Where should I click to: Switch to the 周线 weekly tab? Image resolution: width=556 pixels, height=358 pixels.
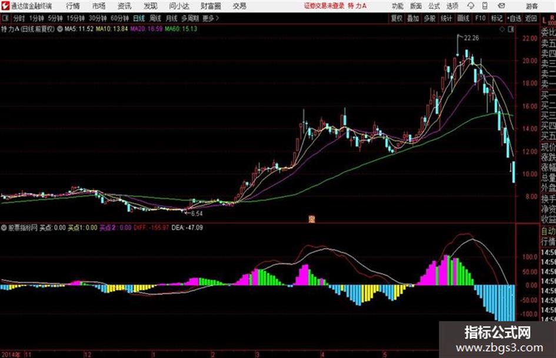(155, 18)
